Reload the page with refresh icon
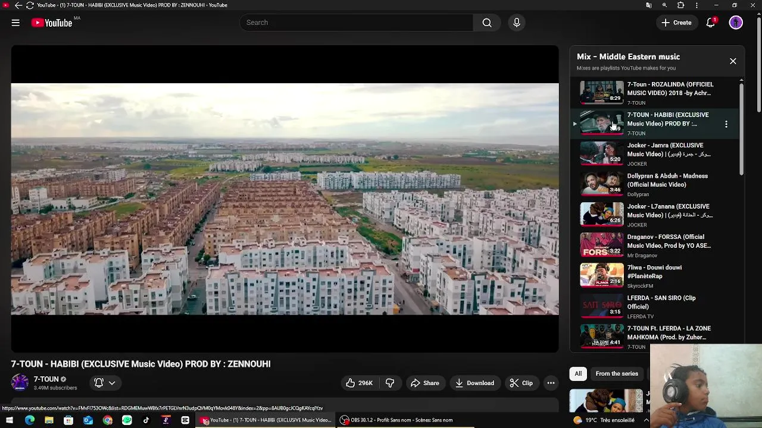This screenshot has height=428, width=762. (30, 5)
